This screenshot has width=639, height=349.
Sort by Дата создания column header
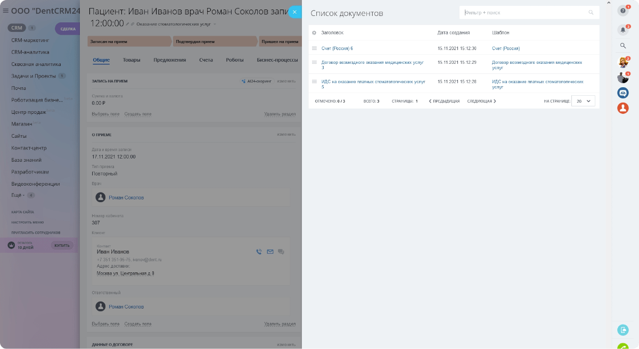(453, 33)
